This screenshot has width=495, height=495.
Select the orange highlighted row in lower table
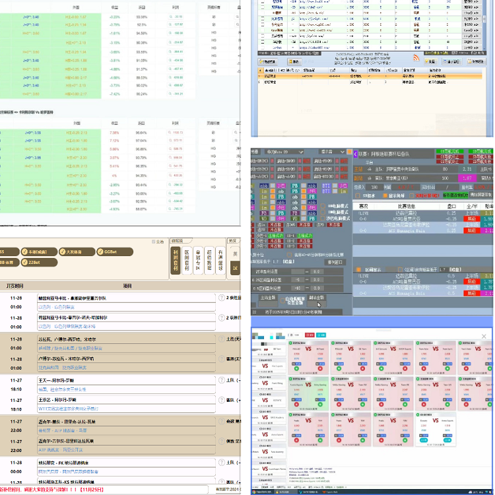(x=370, y=76)
